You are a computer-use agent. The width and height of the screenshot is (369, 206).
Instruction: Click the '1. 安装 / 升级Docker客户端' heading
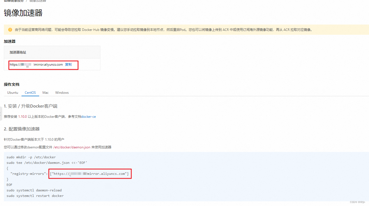[31, 106]
